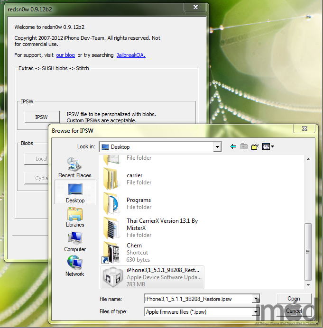Close the Browse for IPSW dialog
The image size is (323, 328).
click(305, 128)
